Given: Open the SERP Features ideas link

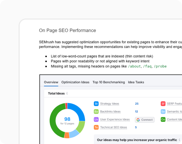Looking at the screenshot, I should 175,104.
